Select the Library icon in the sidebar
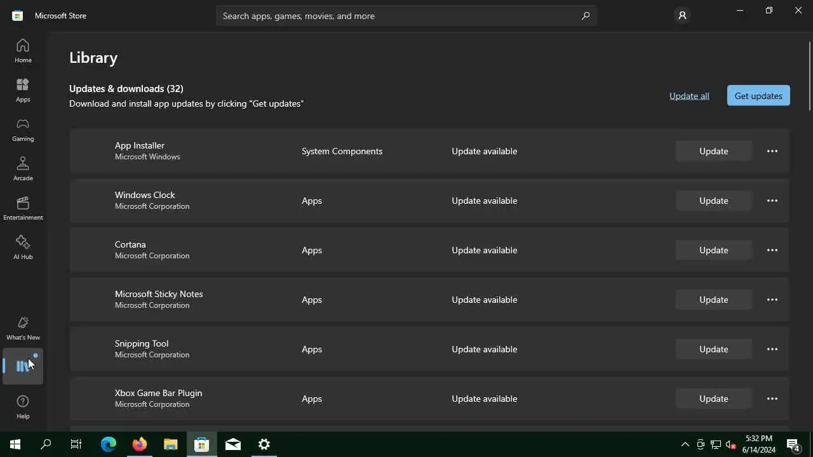Viewport: 813px width, 457px height. click(x=23, y=366)
